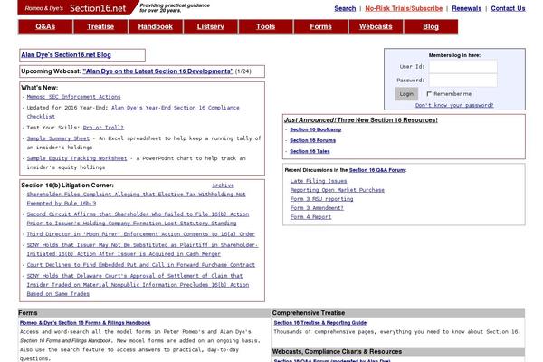Click the What's New heading

(x=40, y=88)
